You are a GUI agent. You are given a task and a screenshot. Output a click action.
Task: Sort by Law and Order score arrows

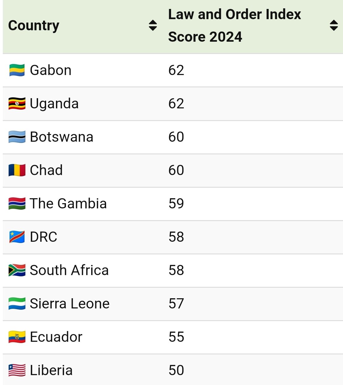(x=334, y=25)
